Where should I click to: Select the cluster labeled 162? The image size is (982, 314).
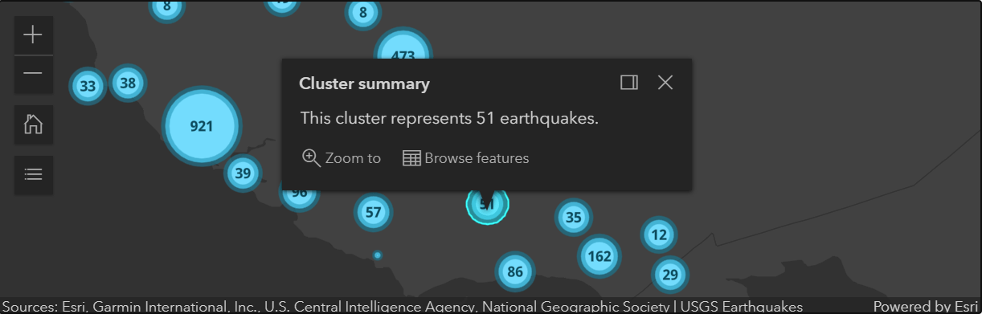pyautogui.click(x=599, y=256)
